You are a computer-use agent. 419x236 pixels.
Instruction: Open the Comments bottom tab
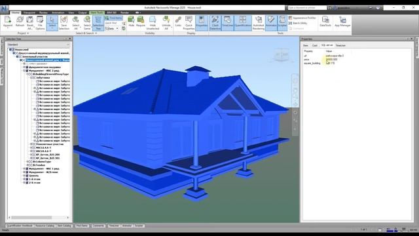98,226
